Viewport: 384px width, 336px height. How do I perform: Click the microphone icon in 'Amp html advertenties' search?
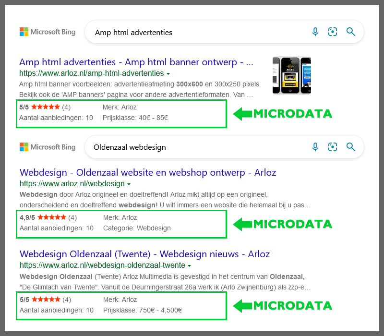(x=315, y=32)
